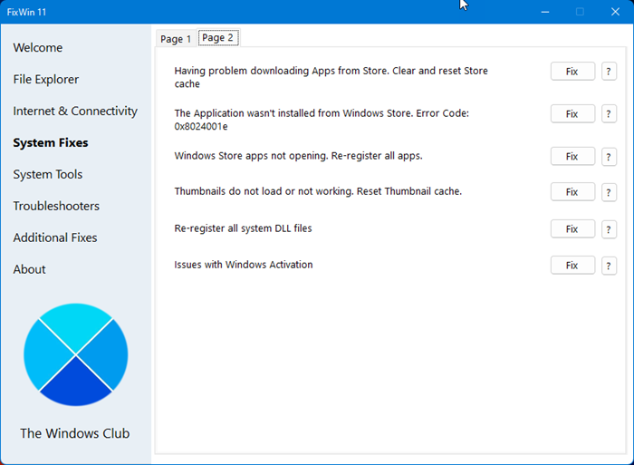Viewport: 634px width, 465px height.
Task: Select System Fixes in sidebar
Action: point(51,143)
